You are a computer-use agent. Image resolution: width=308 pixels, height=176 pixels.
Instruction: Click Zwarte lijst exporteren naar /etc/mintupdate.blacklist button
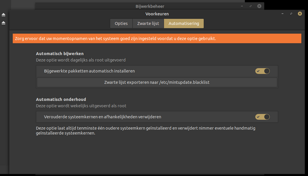tap(157, 82)
